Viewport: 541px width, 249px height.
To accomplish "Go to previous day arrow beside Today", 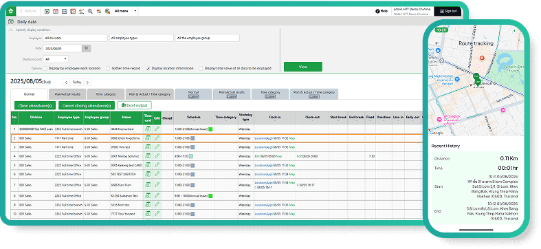I will (x=66, y=82).
